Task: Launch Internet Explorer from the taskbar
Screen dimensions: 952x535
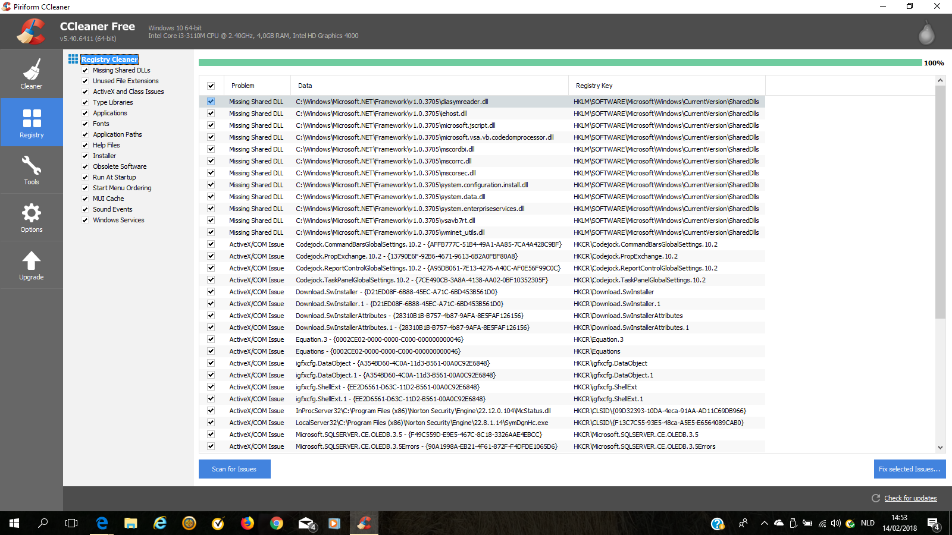Action: coord(160,523)
